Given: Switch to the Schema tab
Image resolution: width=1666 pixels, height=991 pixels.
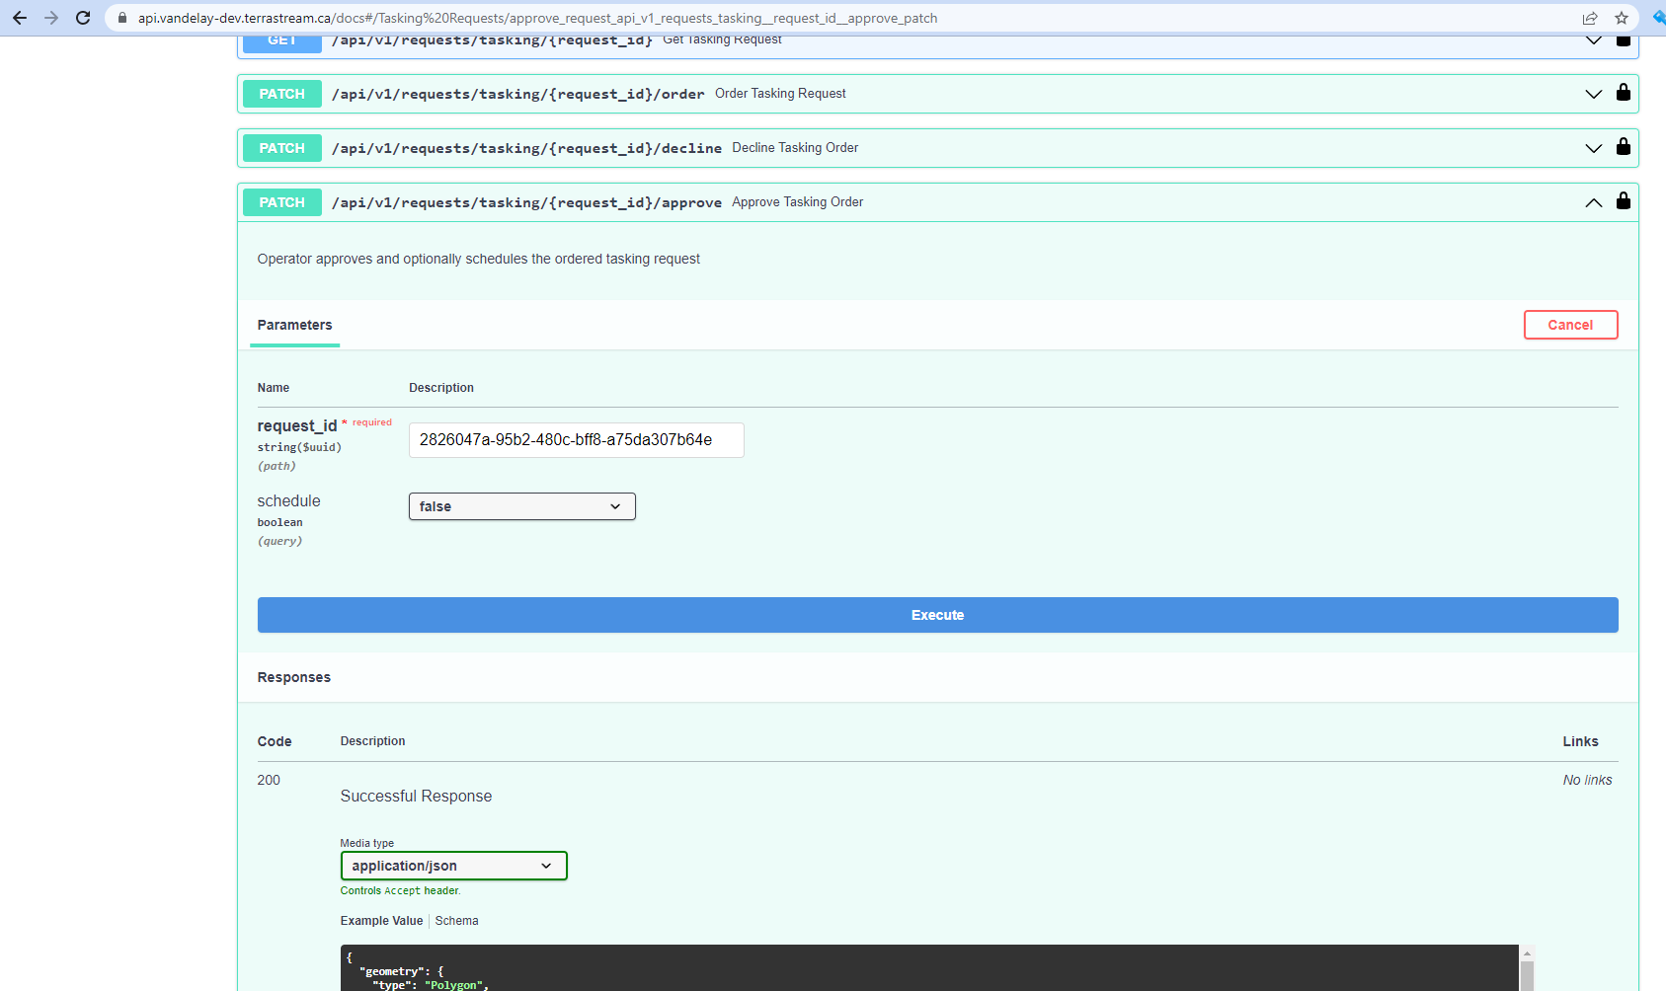Looking at the screenshot, I should (x=456, y=921).
